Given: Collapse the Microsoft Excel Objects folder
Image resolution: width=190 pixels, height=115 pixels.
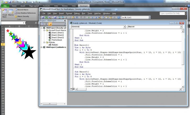Looking at the screenshot, I should pos(44,30).
